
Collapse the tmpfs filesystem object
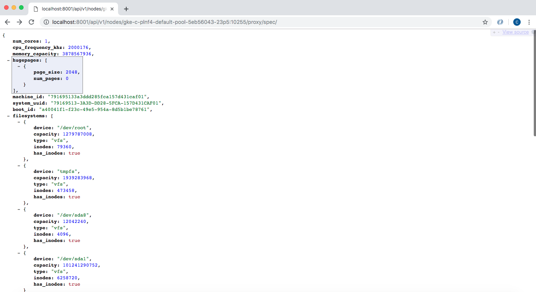[x=19, y=165]
